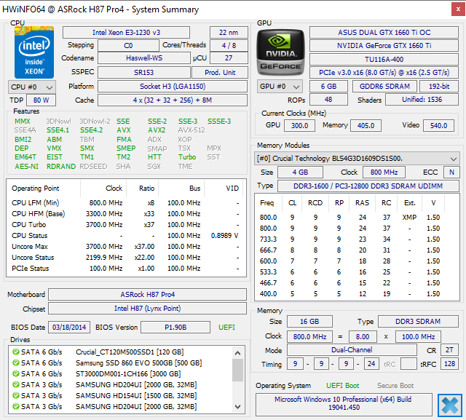The image size is (466, 420).
Task: Click the ECC N field
Action: click(451, 173)
